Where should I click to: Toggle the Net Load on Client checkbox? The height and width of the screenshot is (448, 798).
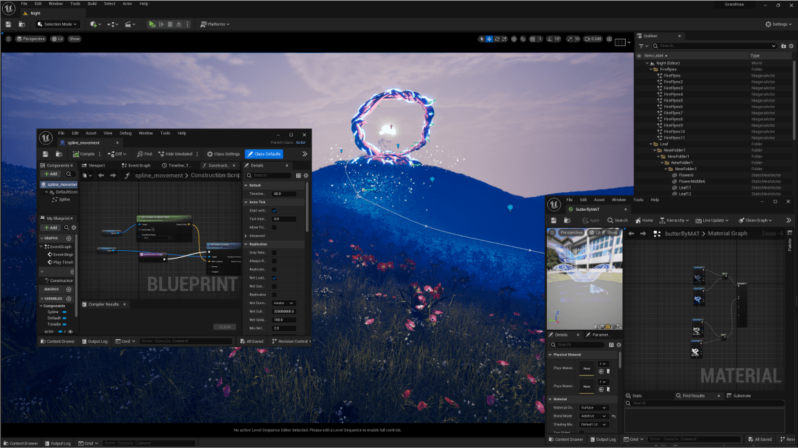[x=274, y=278]
